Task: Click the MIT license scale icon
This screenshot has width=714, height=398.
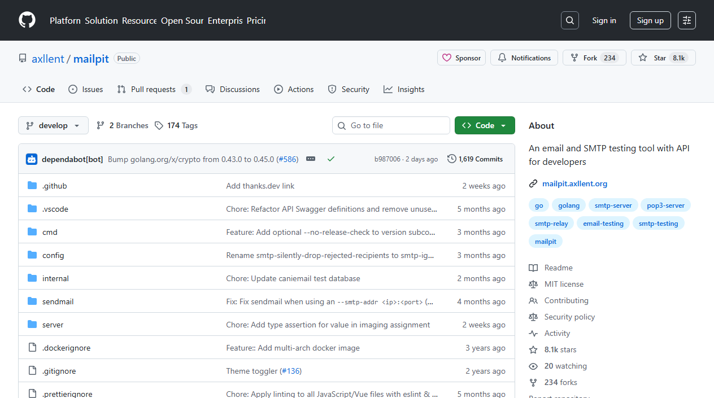Action: (x=533, y=284)
